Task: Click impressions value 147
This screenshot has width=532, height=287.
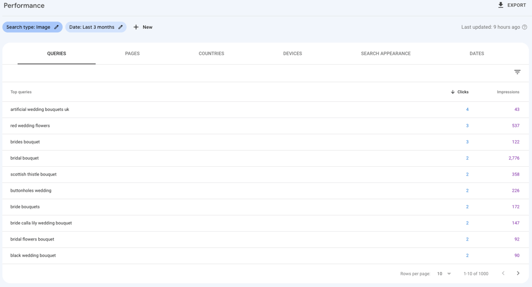Action: pyautogui.click(x=516, y=223)
